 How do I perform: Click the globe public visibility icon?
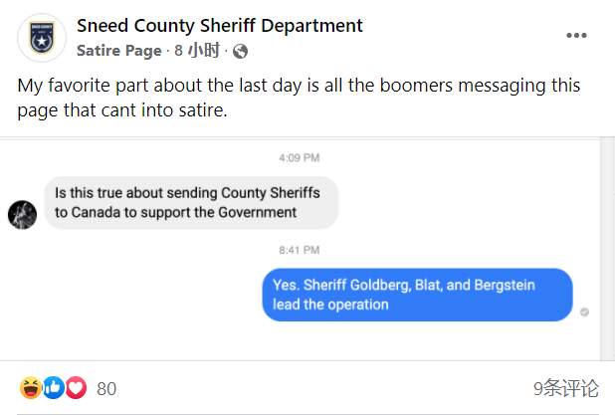240,51
